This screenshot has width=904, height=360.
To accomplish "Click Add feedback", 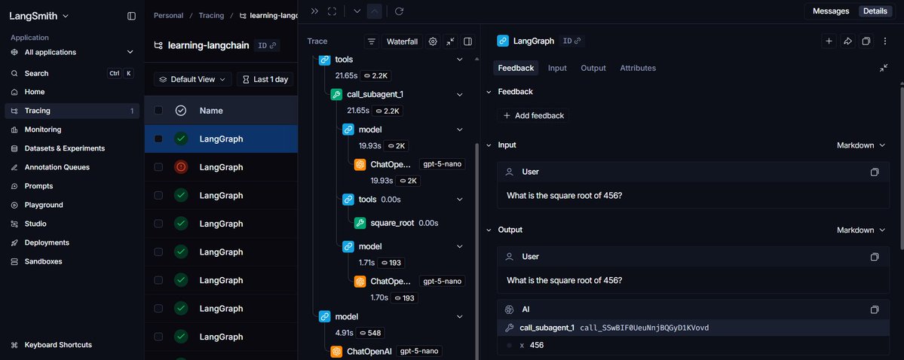I will [x=533, y=116].
